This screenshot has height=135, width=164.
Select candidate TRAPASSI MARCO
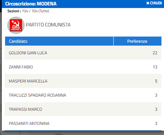[x=25, y=109]
